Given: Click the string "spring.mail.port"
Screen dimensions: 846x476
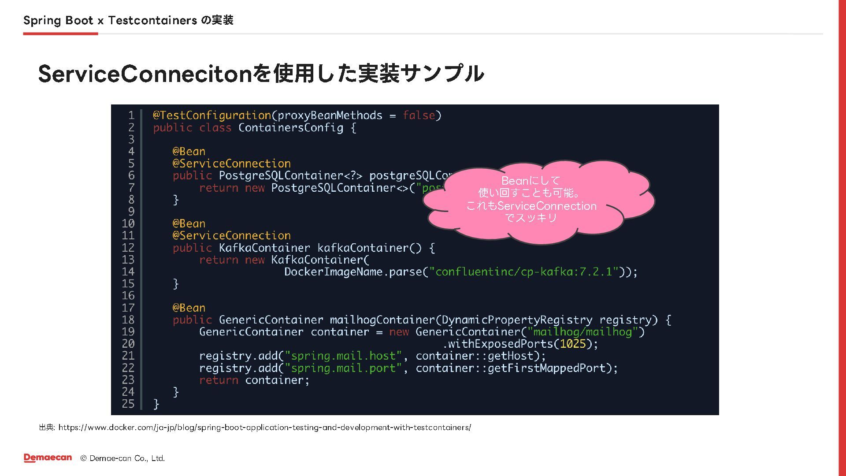Looking at the screenshot, I should pyautogui.click(x=343, y=368).
